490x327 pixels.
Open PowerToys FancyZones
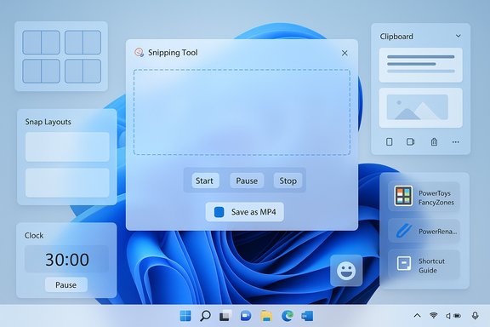[x=424, y=197]
